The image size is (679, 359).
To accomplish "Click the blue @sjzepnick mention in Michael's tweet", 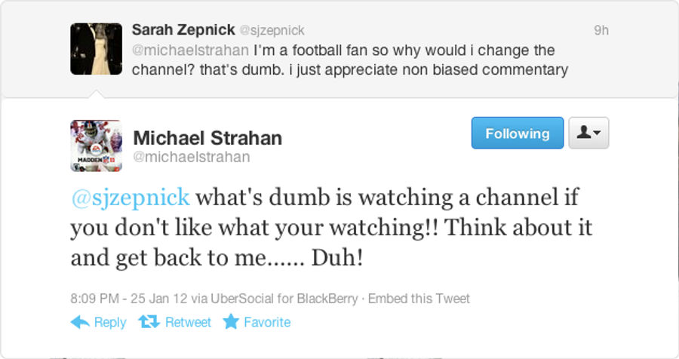I will point(131,198).
